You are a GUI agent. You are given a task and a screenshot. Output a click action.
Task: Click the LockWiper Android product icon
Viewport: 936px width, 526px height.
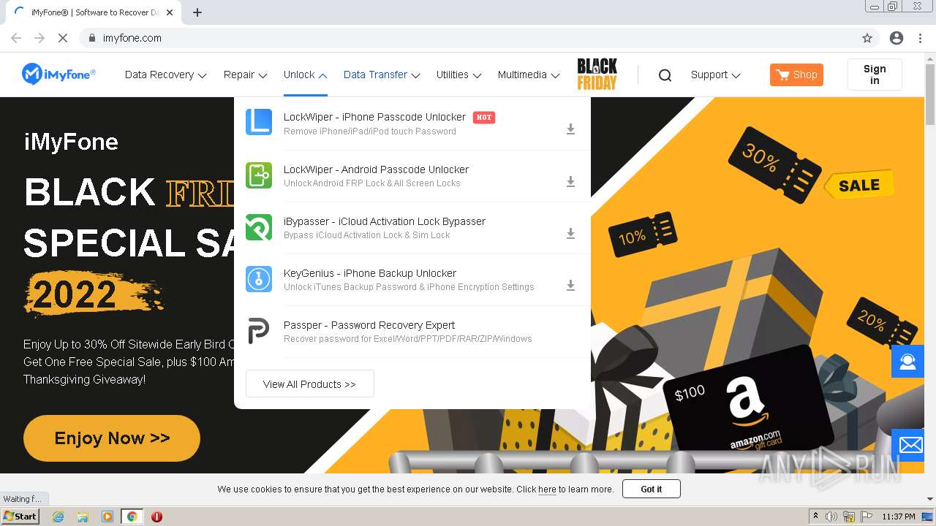(x=259, y=175)
